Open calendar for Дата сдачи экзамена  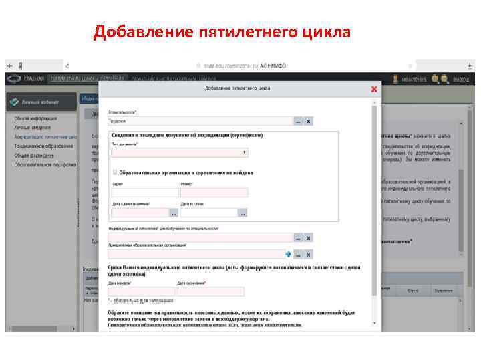pos(174,213)
